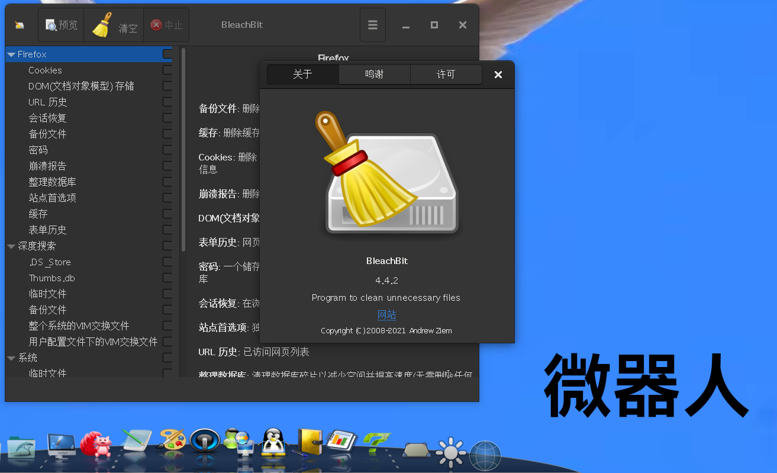The width and height of the screenshot is (777, 473).
Task: Check the 表单历史 checkbox
Action: [x=167, y=230]
